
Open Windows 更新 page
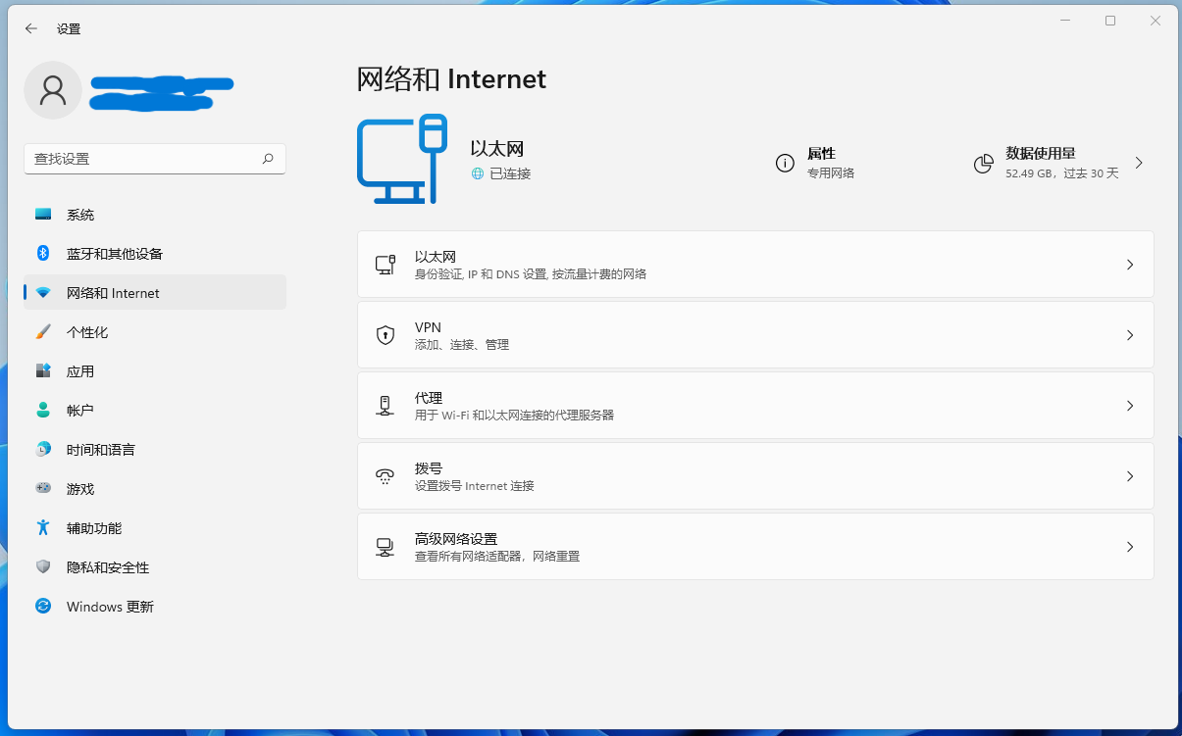point(155,607)
